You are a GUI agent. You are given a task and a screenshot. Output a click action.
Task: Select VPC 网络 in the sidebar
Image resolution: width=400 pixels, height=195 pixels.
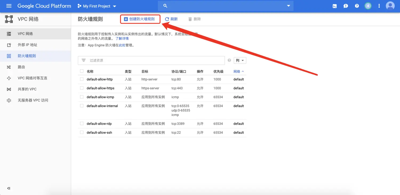tap(35, 34)
